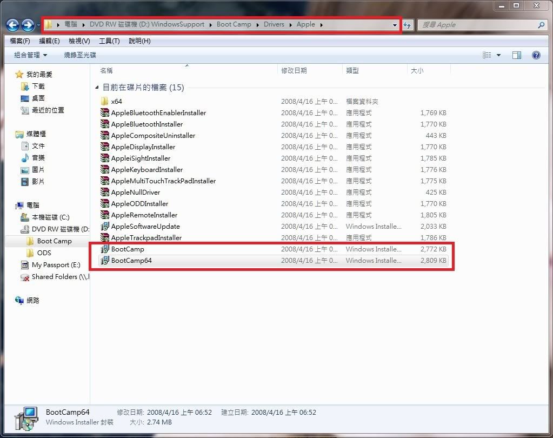Sort files by the 大小 column header
Image resolution: width=553 pixels, height=438 pixels.
click(417, 71)
